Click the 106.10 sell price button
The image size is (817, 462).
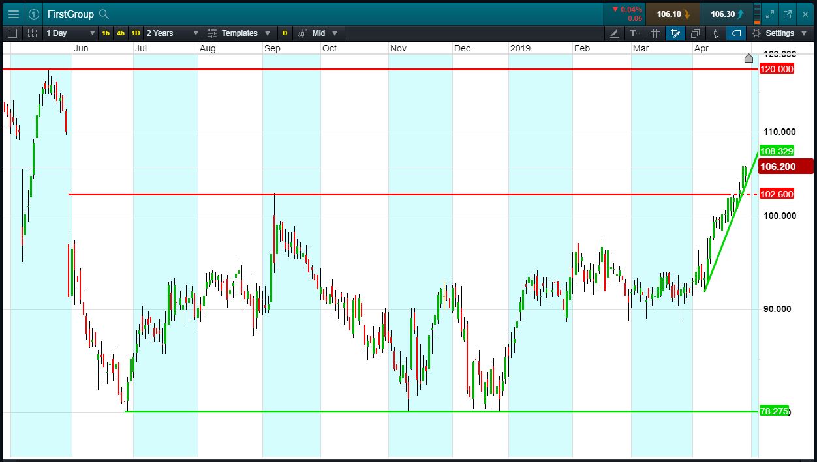point(672,14)
